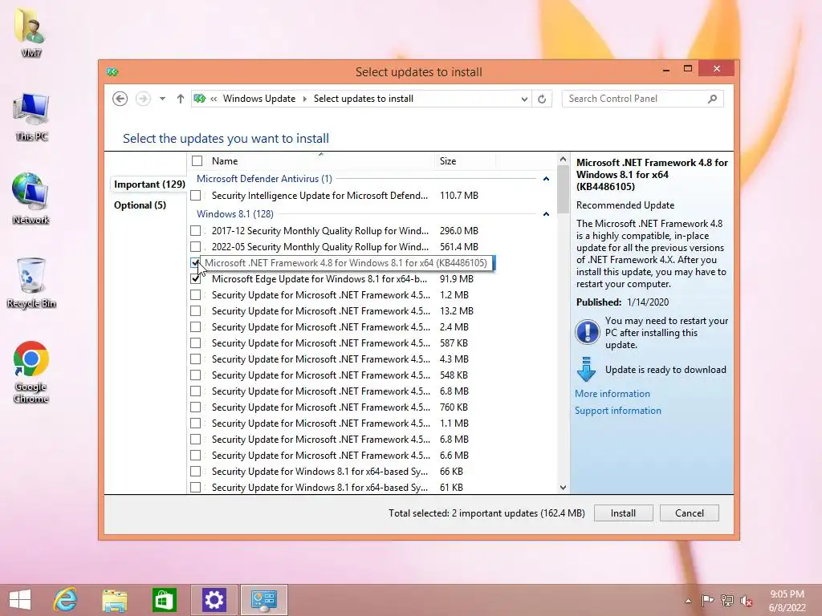822x616 pixels.
Task: Go back with the back arrow
Action: 120,99
